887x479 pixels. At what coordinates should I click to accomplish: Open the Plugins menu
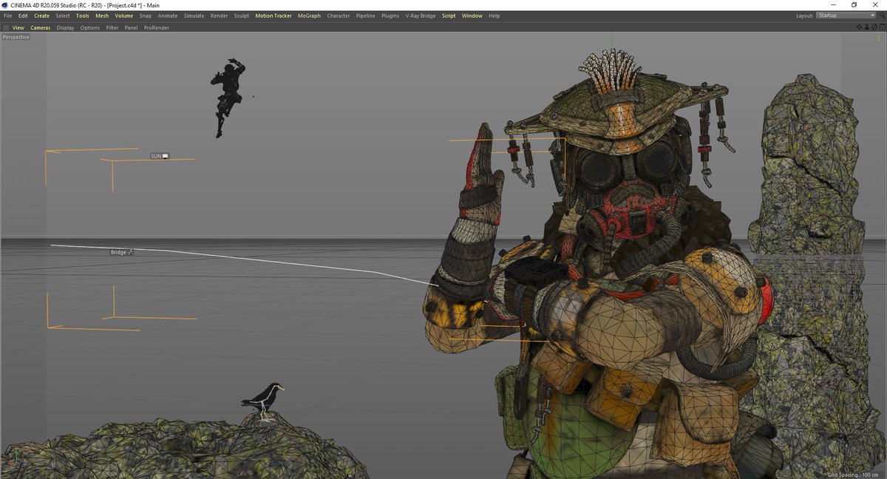coord(390,16)
